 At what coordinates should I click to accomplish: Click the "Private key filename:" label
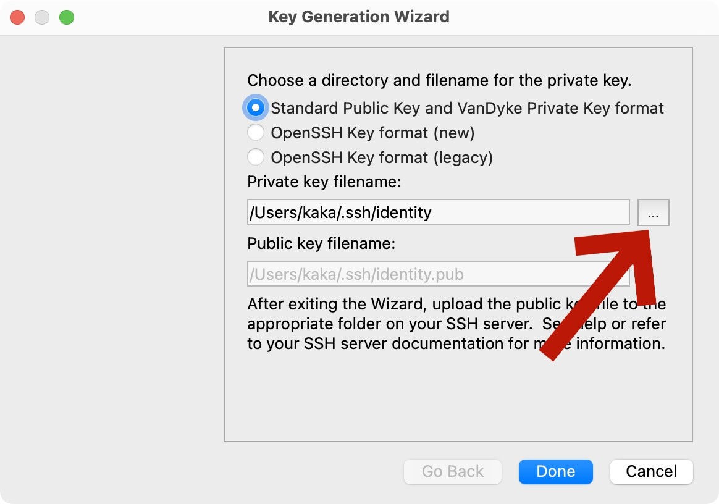(324, 182)
